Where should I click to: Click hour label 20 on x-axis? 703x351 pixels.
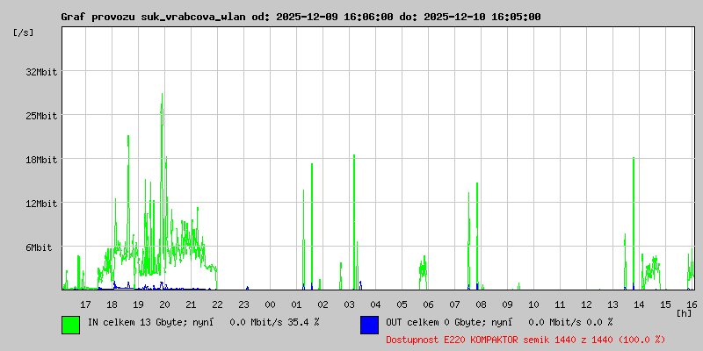(164, 304)
